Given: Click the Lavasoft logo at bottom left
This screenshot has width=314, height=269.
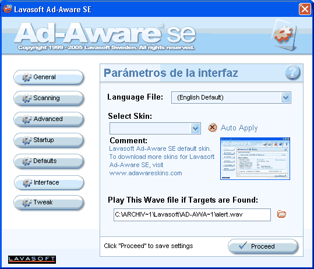Looking at the screenshot, I should [32, 260].
